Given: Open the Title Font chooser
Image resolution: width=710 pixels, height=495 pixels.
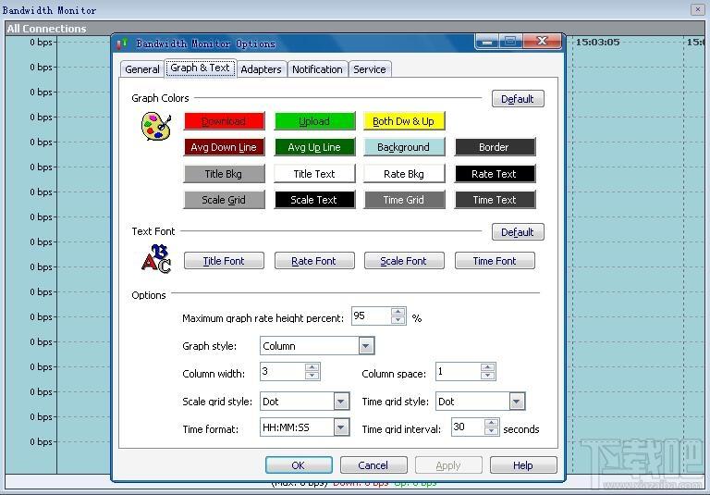Looking at the screenshot, I should (x=224, y=261).
